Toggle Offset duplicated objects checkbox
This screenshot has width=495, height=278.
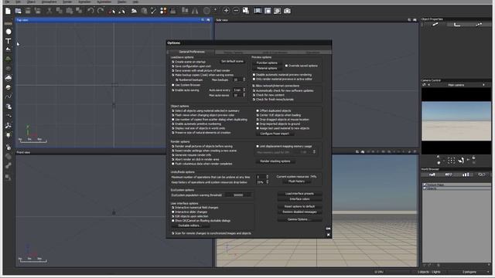pos(258,111)
